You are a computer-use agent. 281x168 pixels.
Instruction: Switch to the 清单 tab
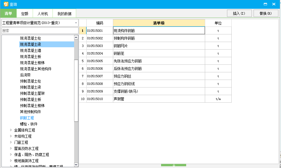point(8,13)
